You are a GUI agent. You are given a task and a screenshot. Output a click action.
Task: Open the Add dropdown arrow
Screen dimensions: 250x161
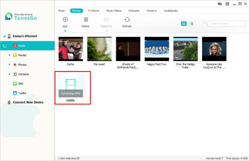tap(65, 31)
